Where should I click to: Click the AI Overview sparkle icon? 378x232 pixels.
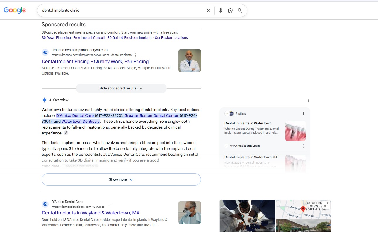(45, 100)
